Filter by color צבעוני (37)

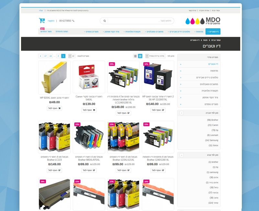(x=213, y=192)
